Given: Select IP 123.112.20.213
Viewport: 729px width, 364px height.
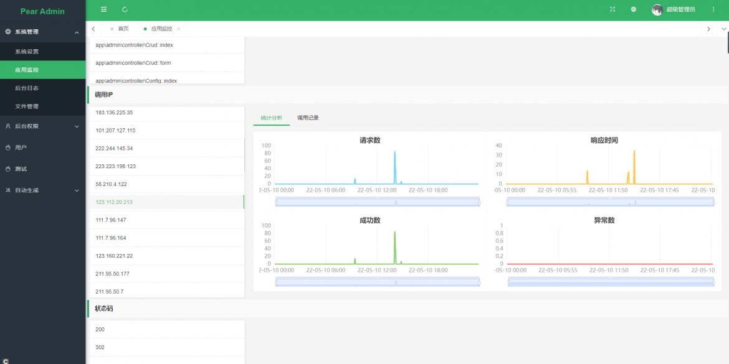Looking at the screenshot, I should [166, 202].
